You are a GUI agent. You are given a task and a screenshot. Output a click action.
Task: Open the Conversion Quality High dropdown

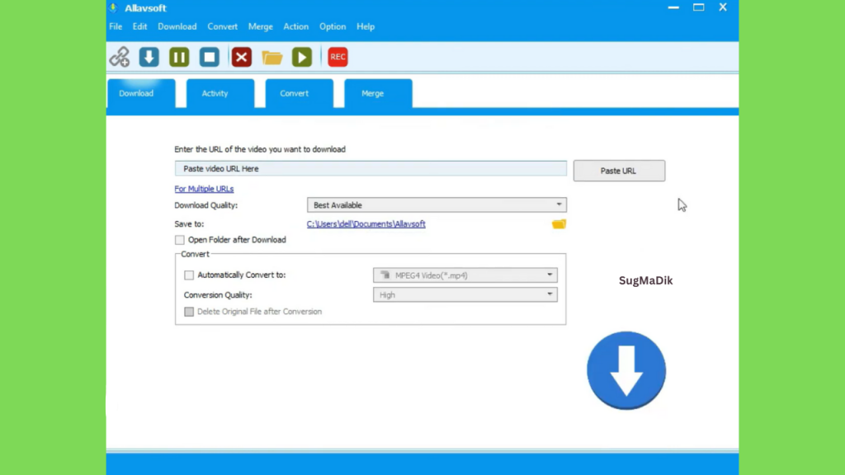click(465, 294)
